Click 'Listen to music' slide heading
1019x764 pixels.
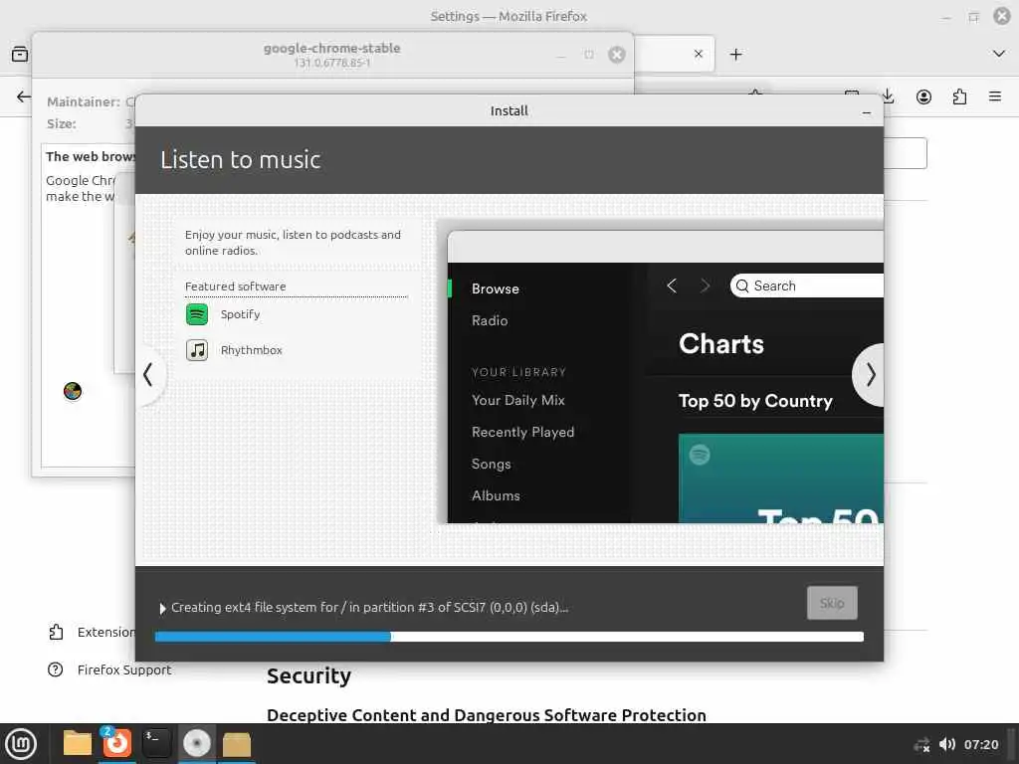(x=241, y=160)
